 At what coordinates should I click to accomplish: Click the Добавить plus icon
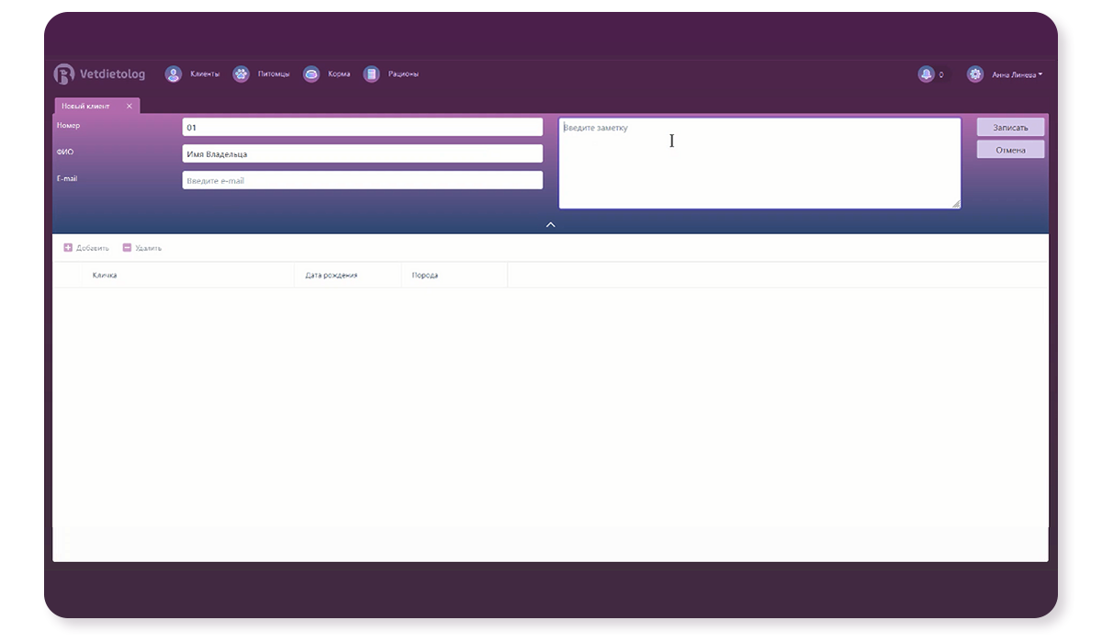[x=68, y=248]
